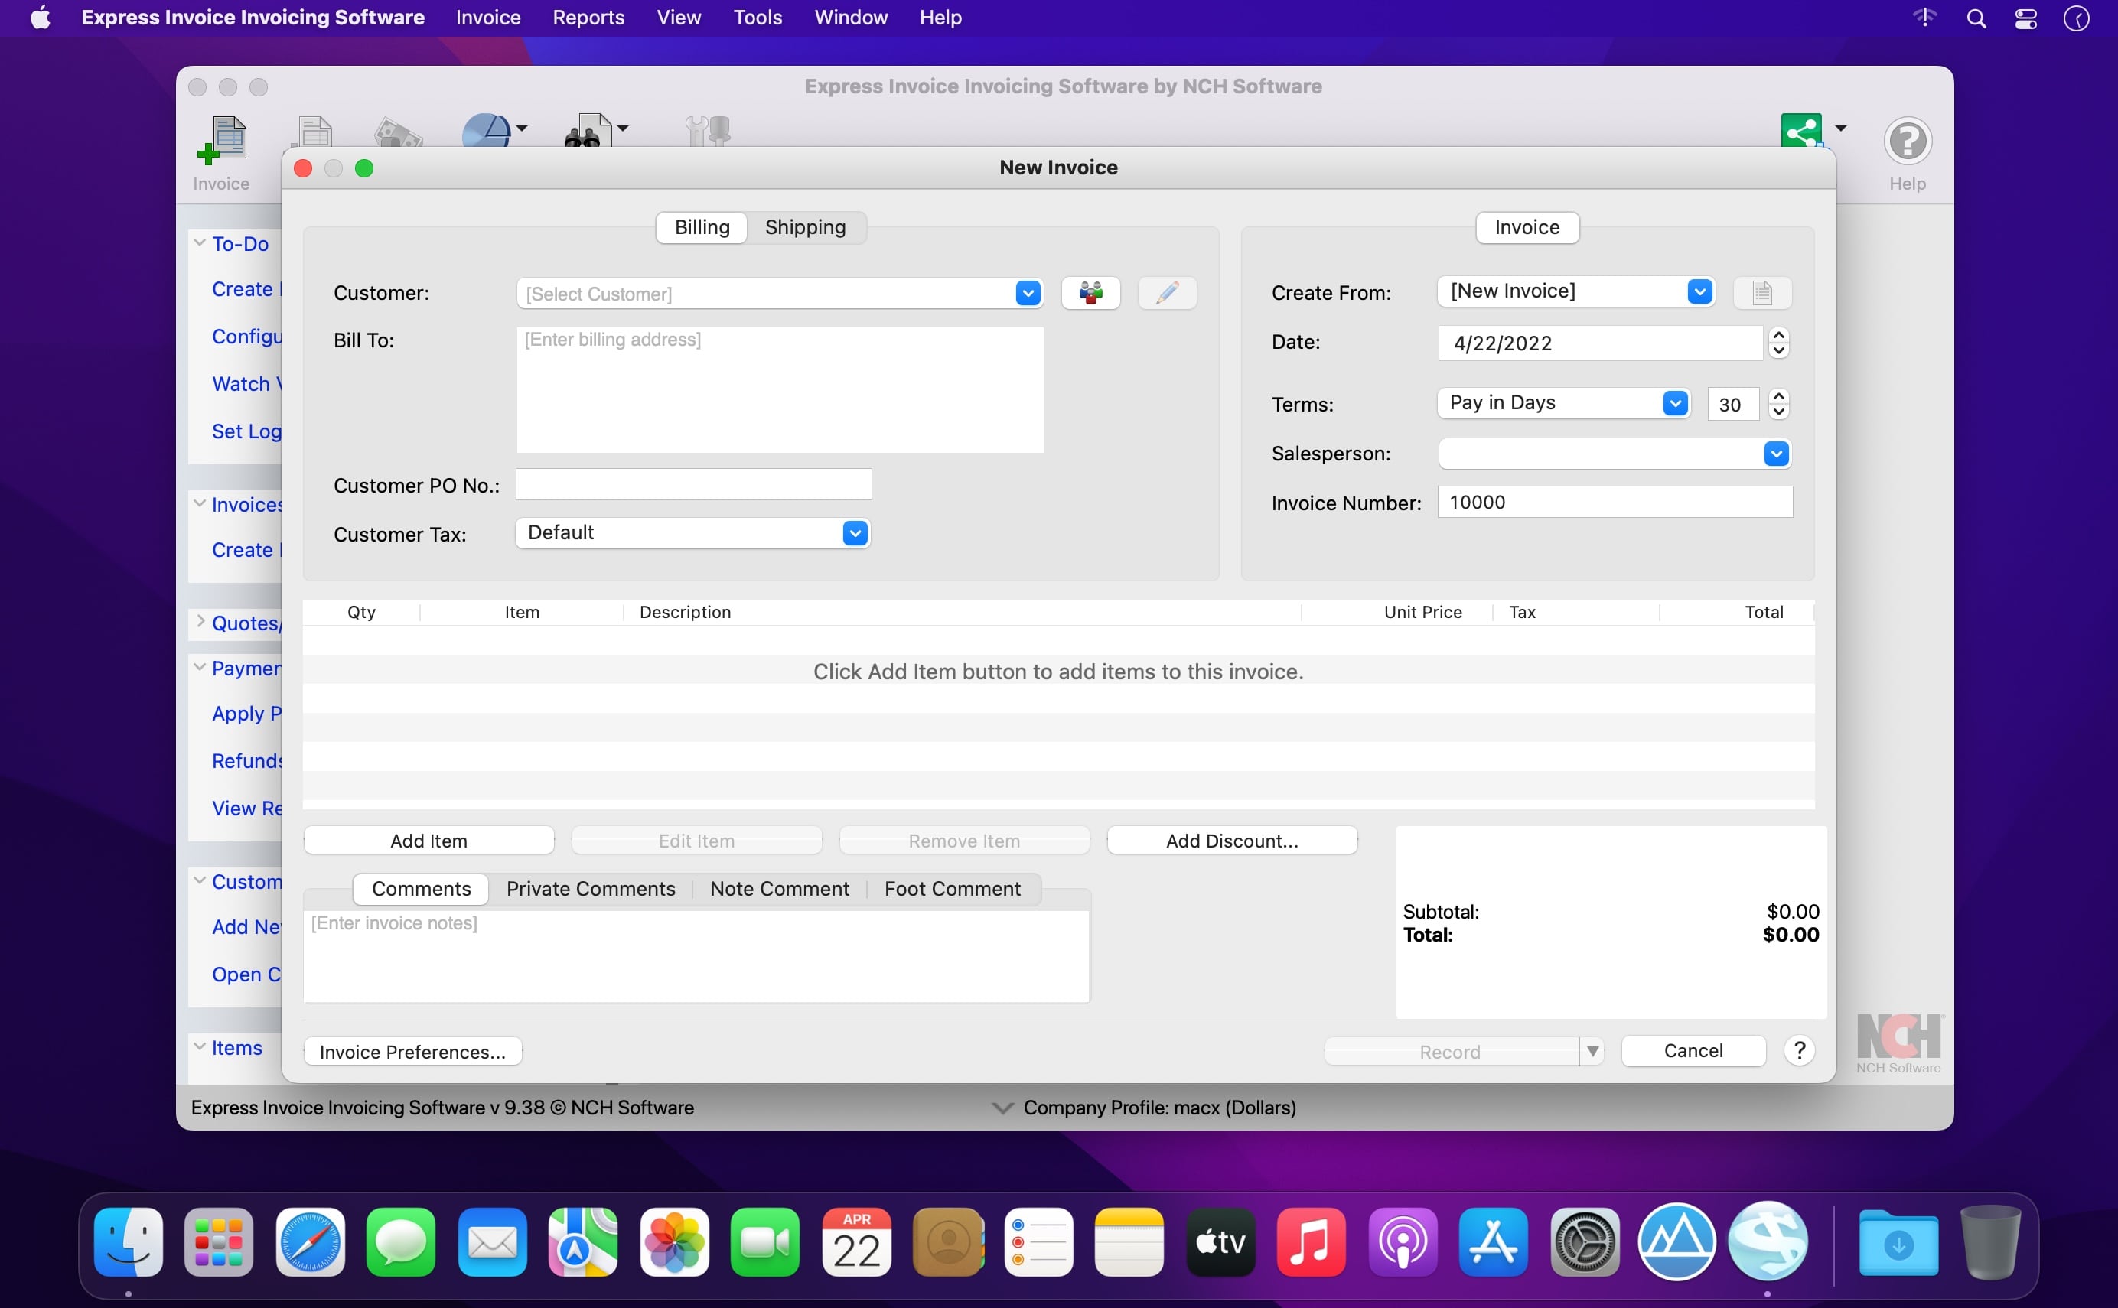
Task: Switch to the Private Comments tab
Action: tap(591, 890)
